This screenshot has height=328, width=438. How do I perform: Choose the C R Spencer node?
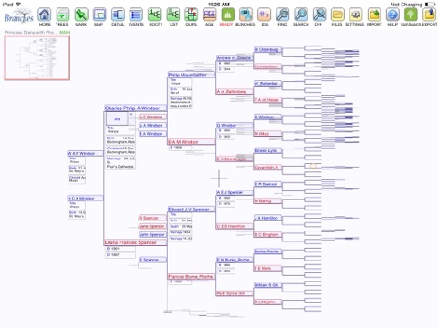[267, 184]
